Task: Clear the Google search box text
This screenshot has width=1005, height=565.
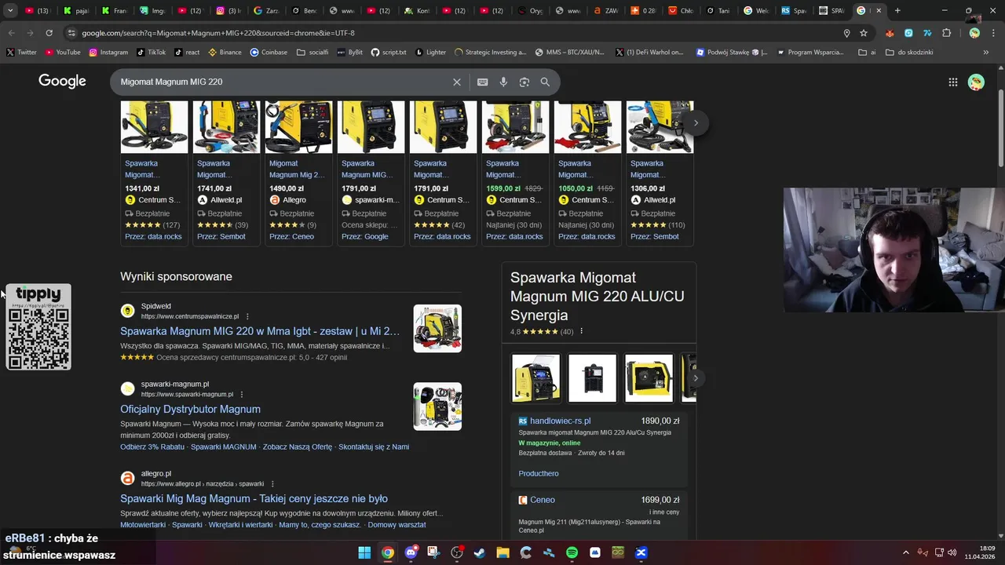Action: point(456,82)
